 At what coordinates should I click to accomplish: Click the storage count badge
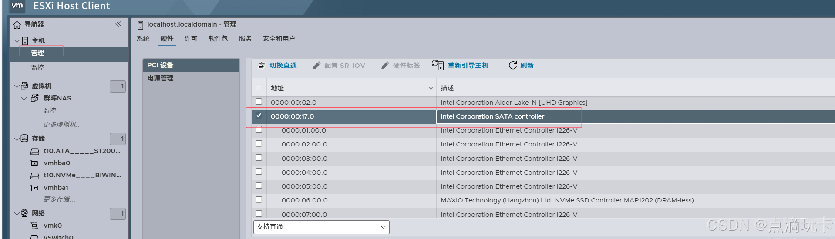coord(118,139)
